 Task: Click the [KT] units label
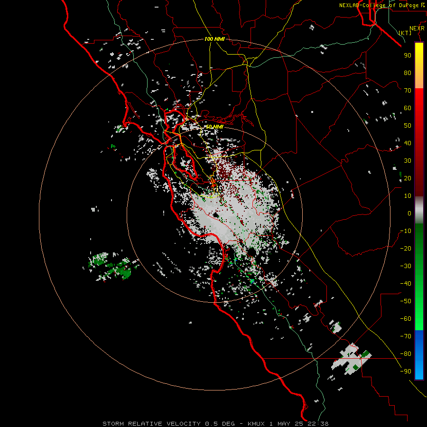(405, 33)
